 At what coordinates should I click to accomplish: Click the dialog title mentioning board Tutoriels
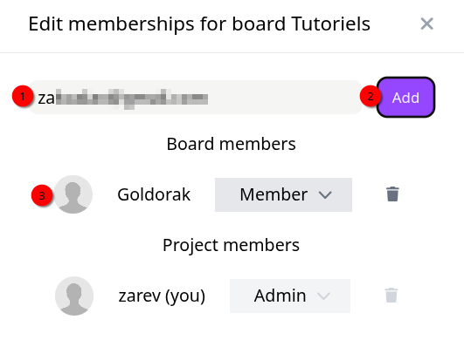click(x=199, y=24)
